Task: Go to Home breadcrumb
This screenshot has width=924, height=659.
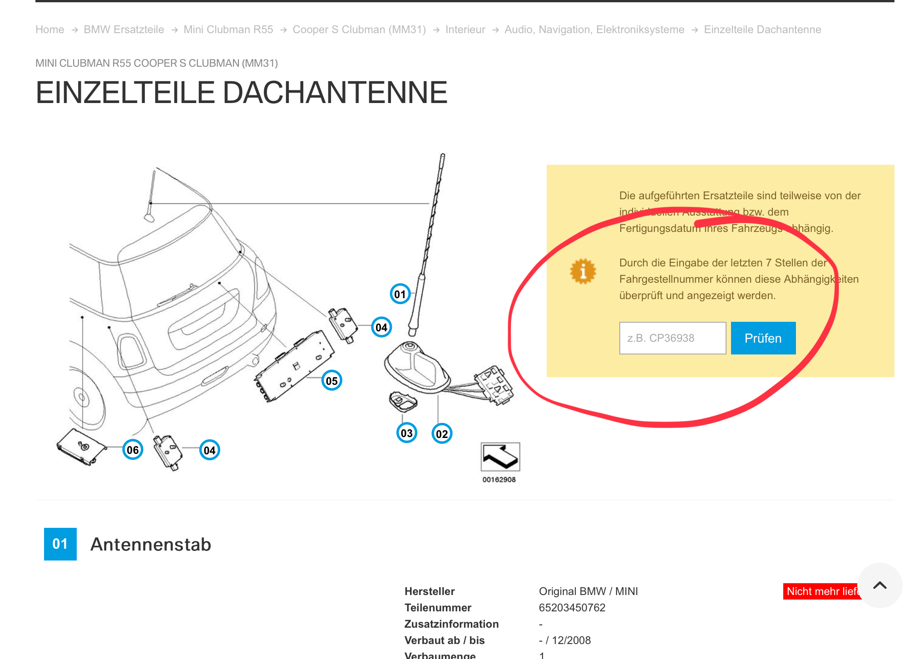Action: [x=50, y=30]
